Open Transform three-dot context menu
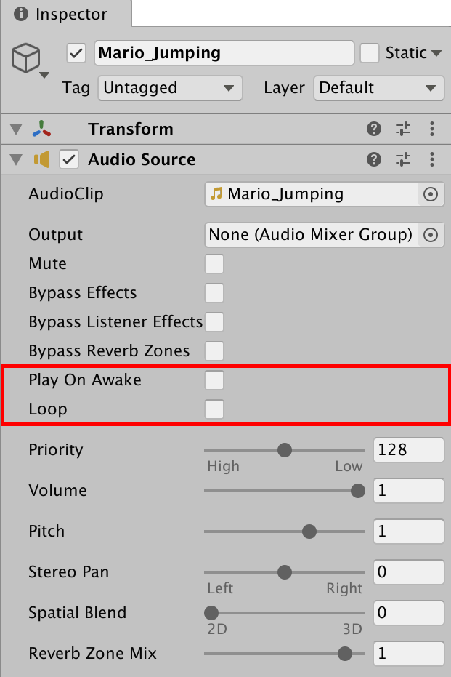The width and height of the screenshot is (451, 677). (x=432, y=129)
